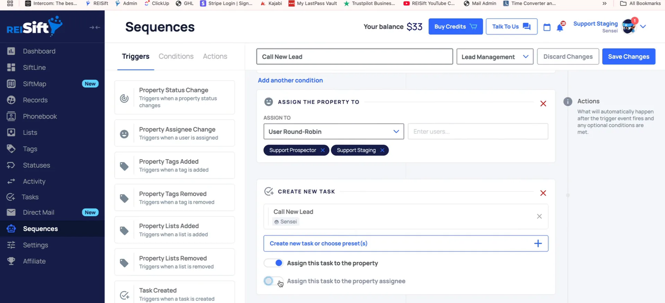This screenshot has width=665, height=303.
Task: Open the Dashboard sidebar icon
Action: (11, 51)
